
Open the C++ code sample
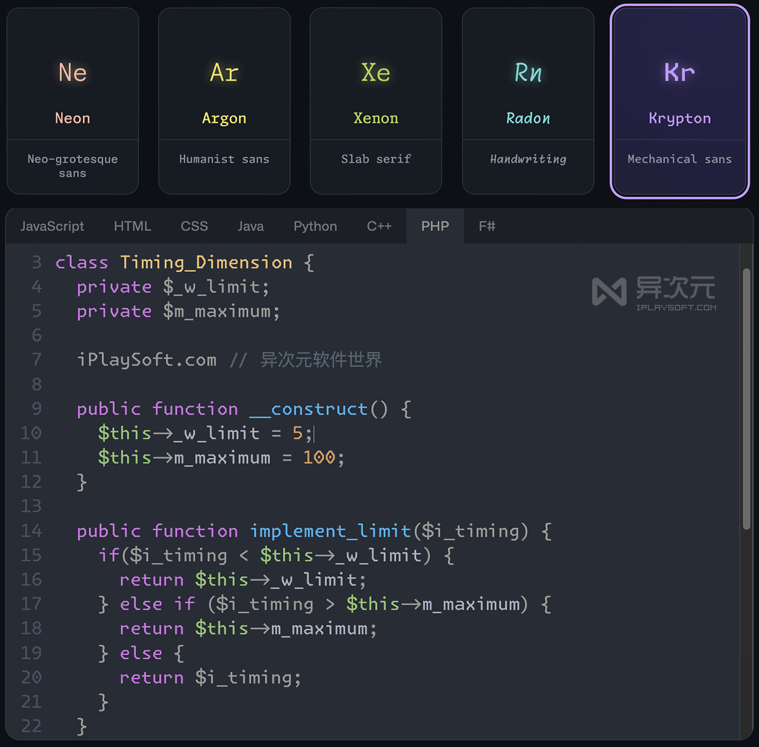379,226
